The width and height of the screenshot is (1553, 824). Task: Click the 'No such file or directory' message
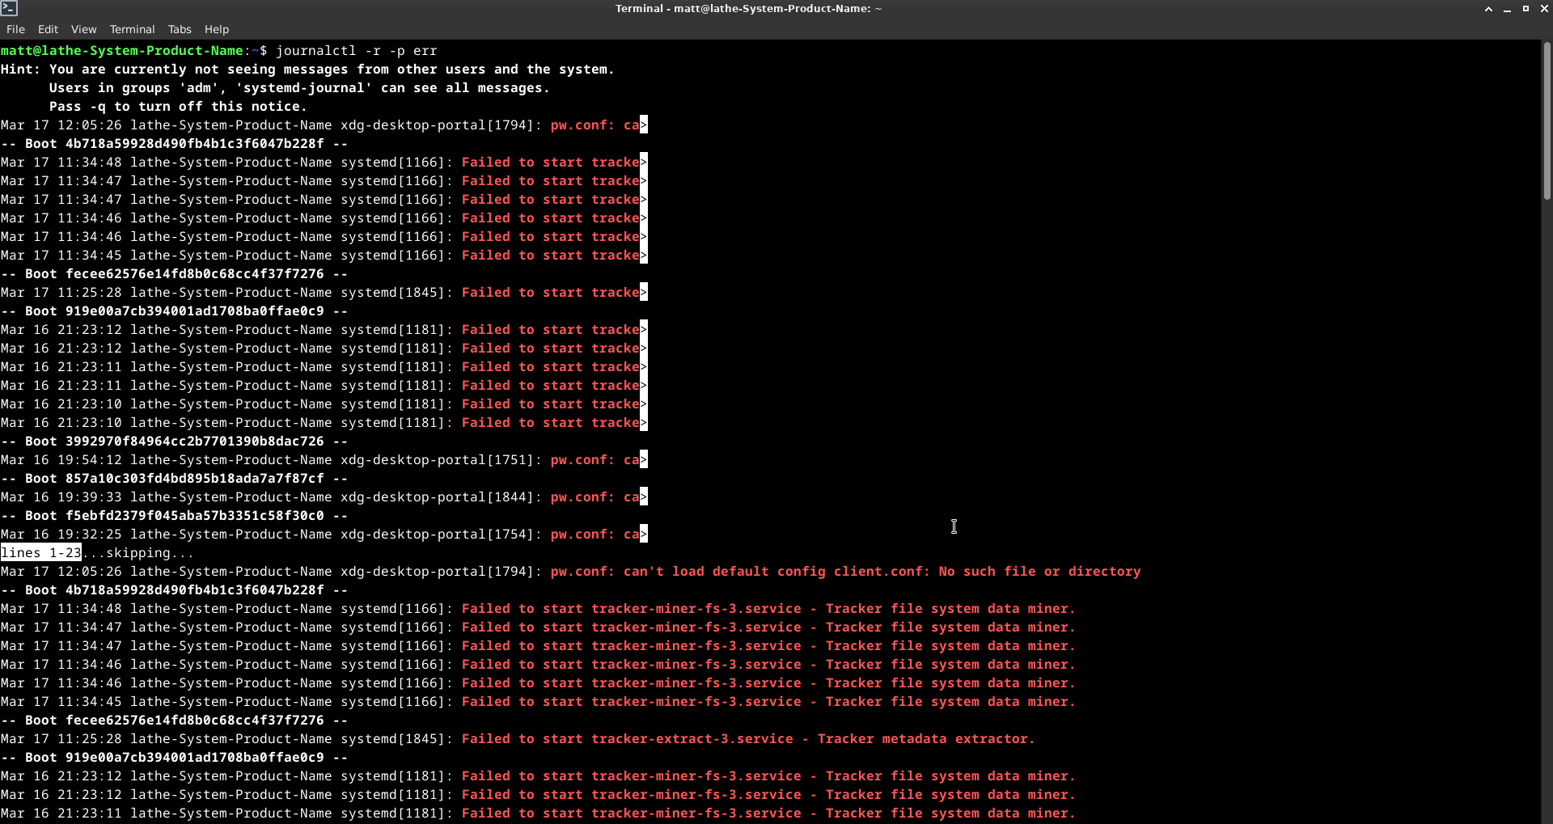coord(1039,572)
